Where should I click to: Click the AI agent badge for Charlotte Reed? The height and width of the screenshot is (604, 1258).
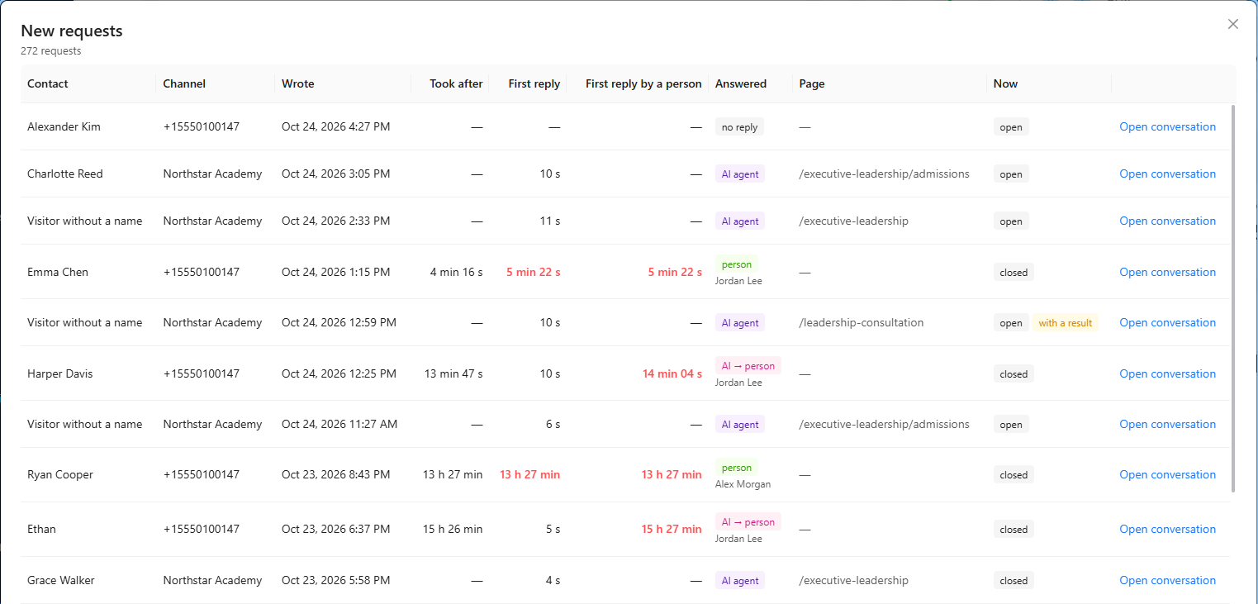click(x=740, y=174)
